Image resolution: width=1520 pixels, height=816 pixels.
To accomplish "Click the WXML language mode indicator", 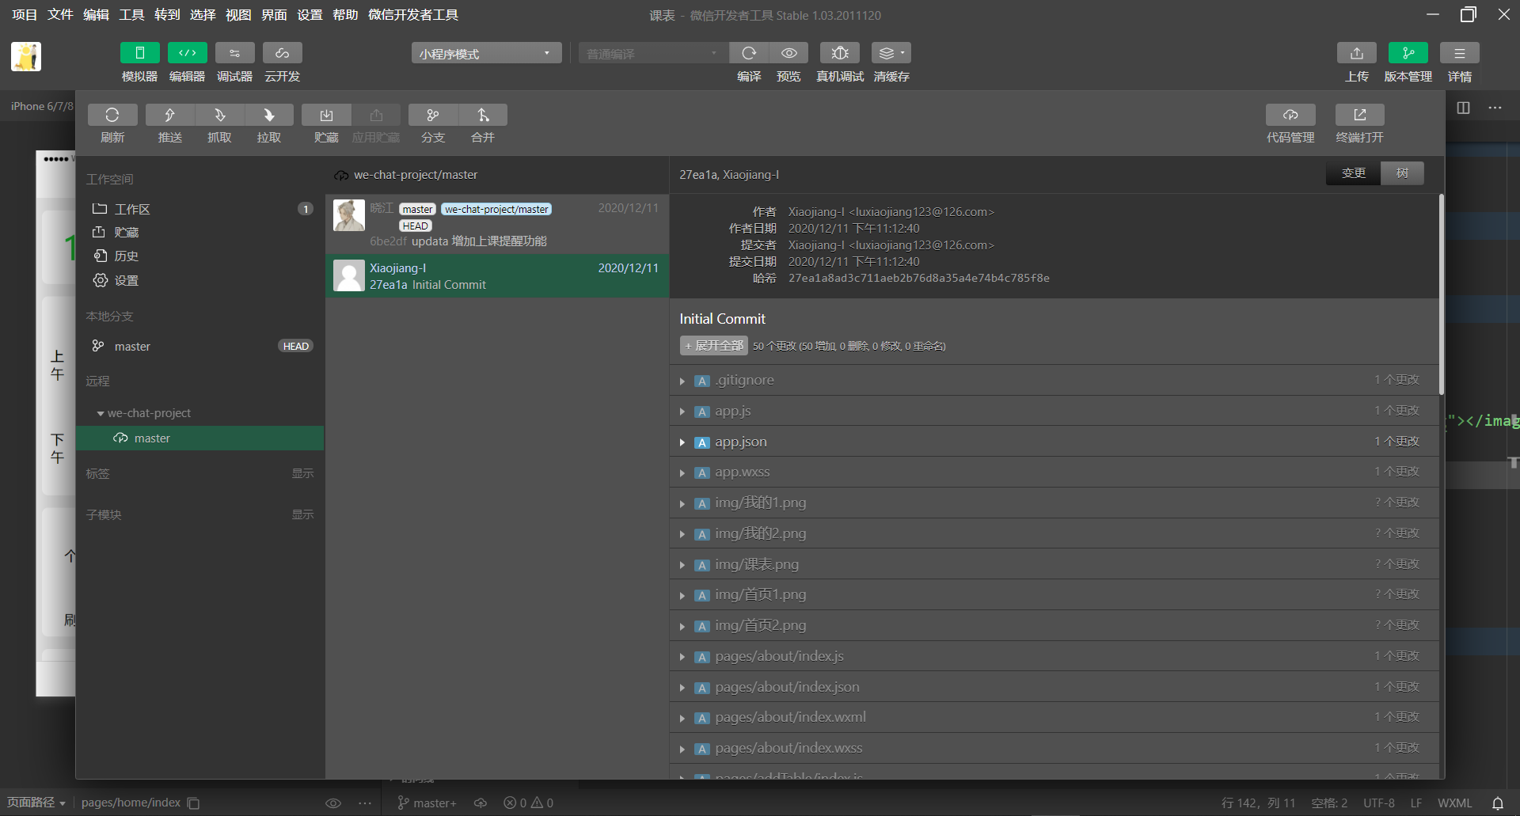I will coord(1455,803).
